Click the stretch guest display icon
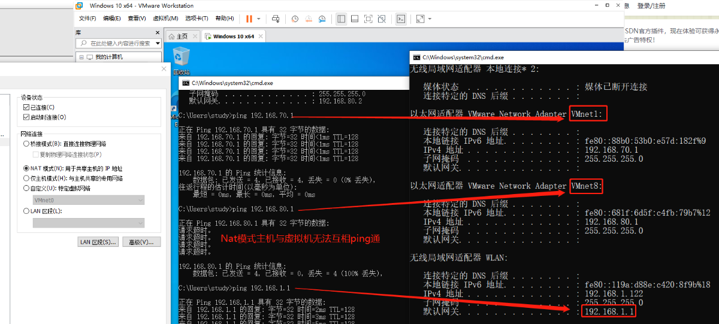719x324 pixels. [419, 19]
